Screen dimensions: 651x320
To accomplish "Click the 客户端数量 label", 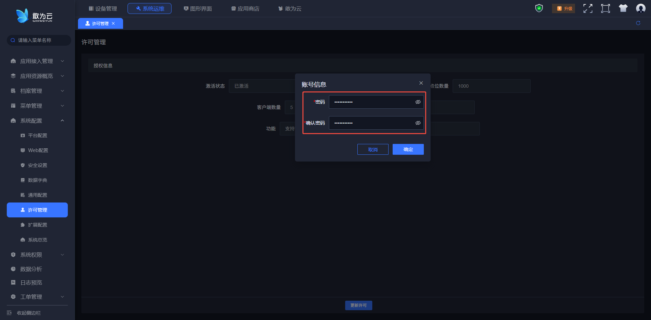I will tap(269, 107).
